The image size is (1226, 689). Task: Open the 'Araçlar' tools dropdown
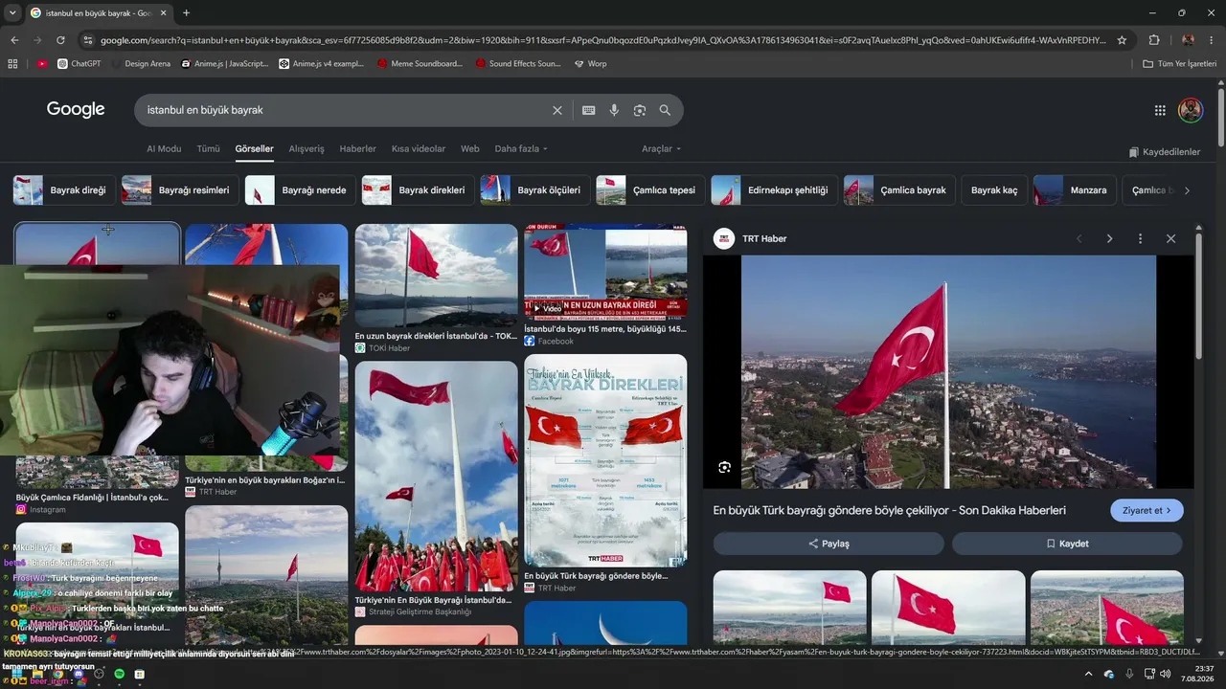[x=661, y=149]
